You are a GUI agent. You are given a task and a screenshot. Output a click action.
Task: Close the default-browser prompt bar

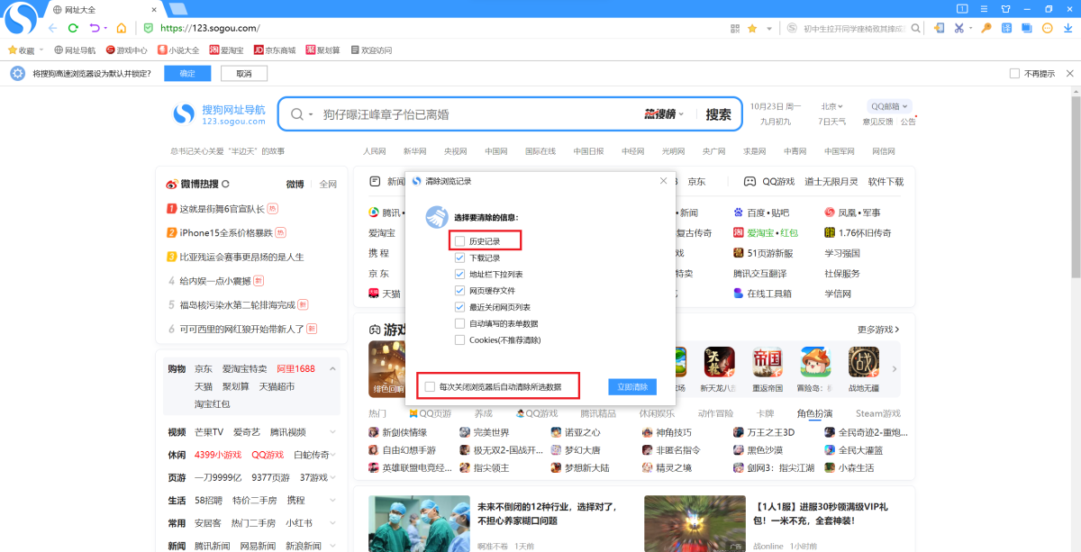1068,73
